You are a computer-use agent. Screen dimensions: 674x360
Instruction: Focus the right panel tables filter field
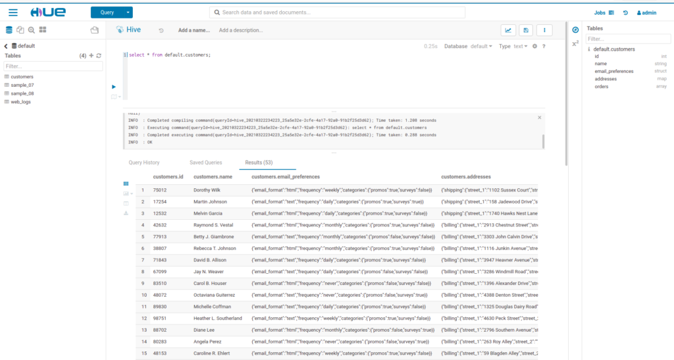628,39
